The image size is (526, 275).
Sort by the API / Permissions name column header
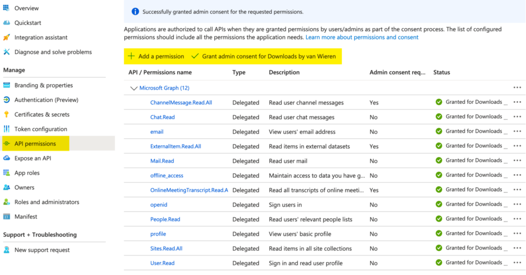tap(160, 72)
